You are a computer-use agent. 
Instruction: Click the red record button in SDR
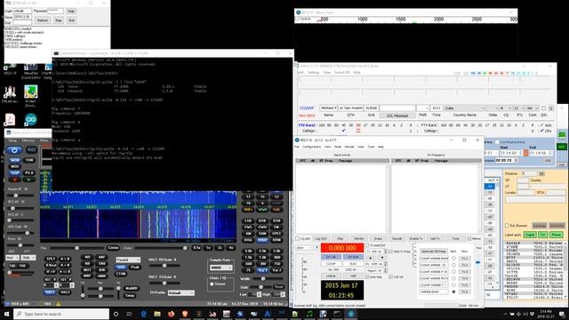coord(15,180)
